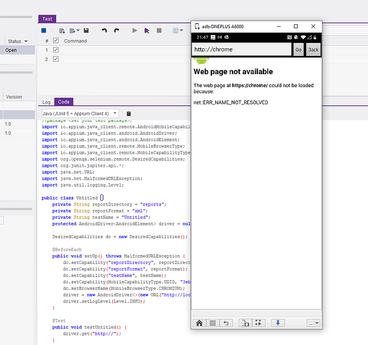Click the net::ERR_NAME_NOT_RESOLVED error text
Screen dimensions: 368x345
231,102
